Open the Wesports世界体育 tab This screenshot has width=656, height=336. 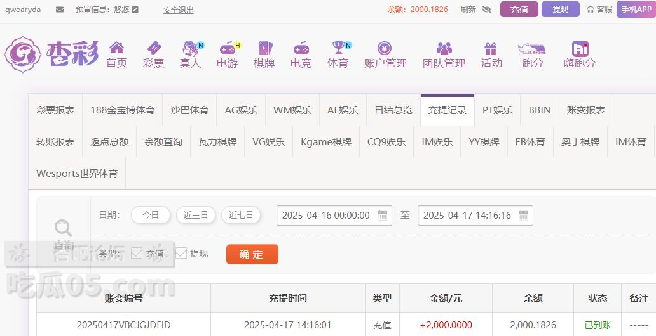click(77, 174)
